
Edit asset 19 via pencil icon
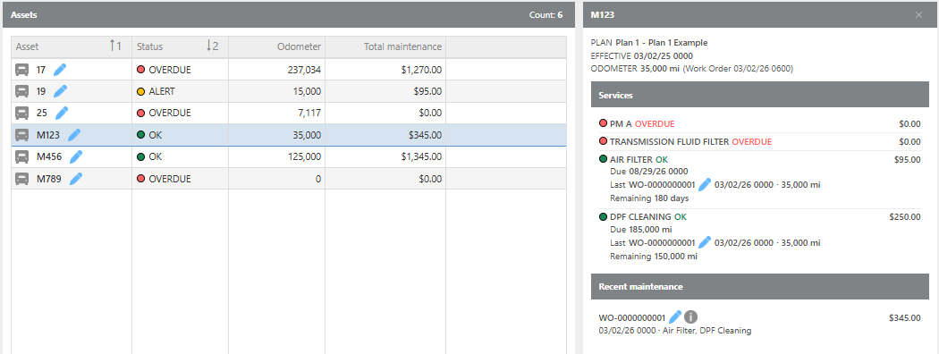click(x=60, y=92)
